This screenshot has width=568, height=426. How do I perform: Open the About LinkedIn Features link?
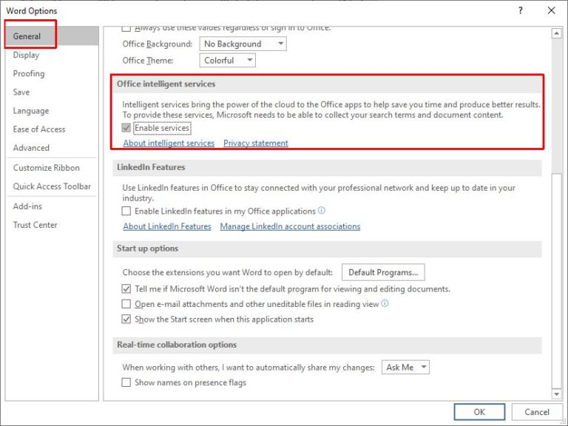click(x=167, y=226)
